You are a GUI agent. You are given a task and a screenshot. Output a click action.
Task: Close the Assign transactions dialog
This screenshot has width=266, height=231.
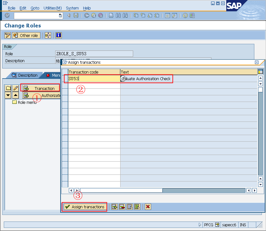pyautogui.click(x=257, y=62)
